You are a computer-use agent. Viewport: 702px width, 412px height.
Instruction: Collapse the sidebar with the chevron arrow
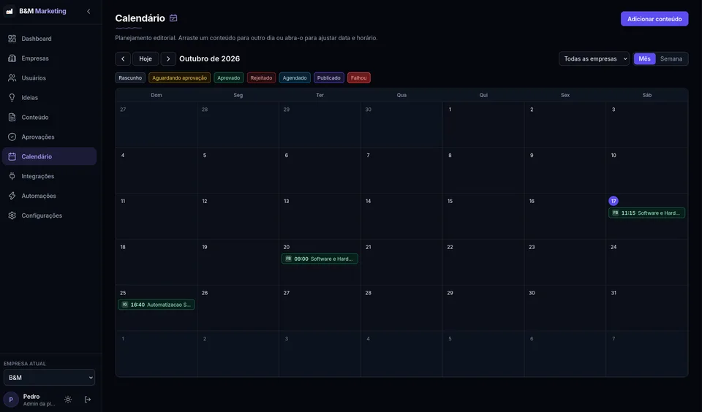click(x=88, y=11)
